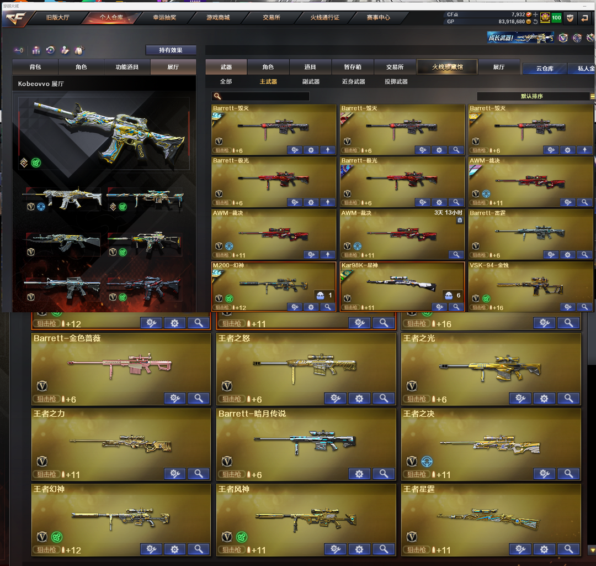596x566 pixels.
Task: Open the ranking podium icon in the left toolbar
Action: click(x=36, y=50)
